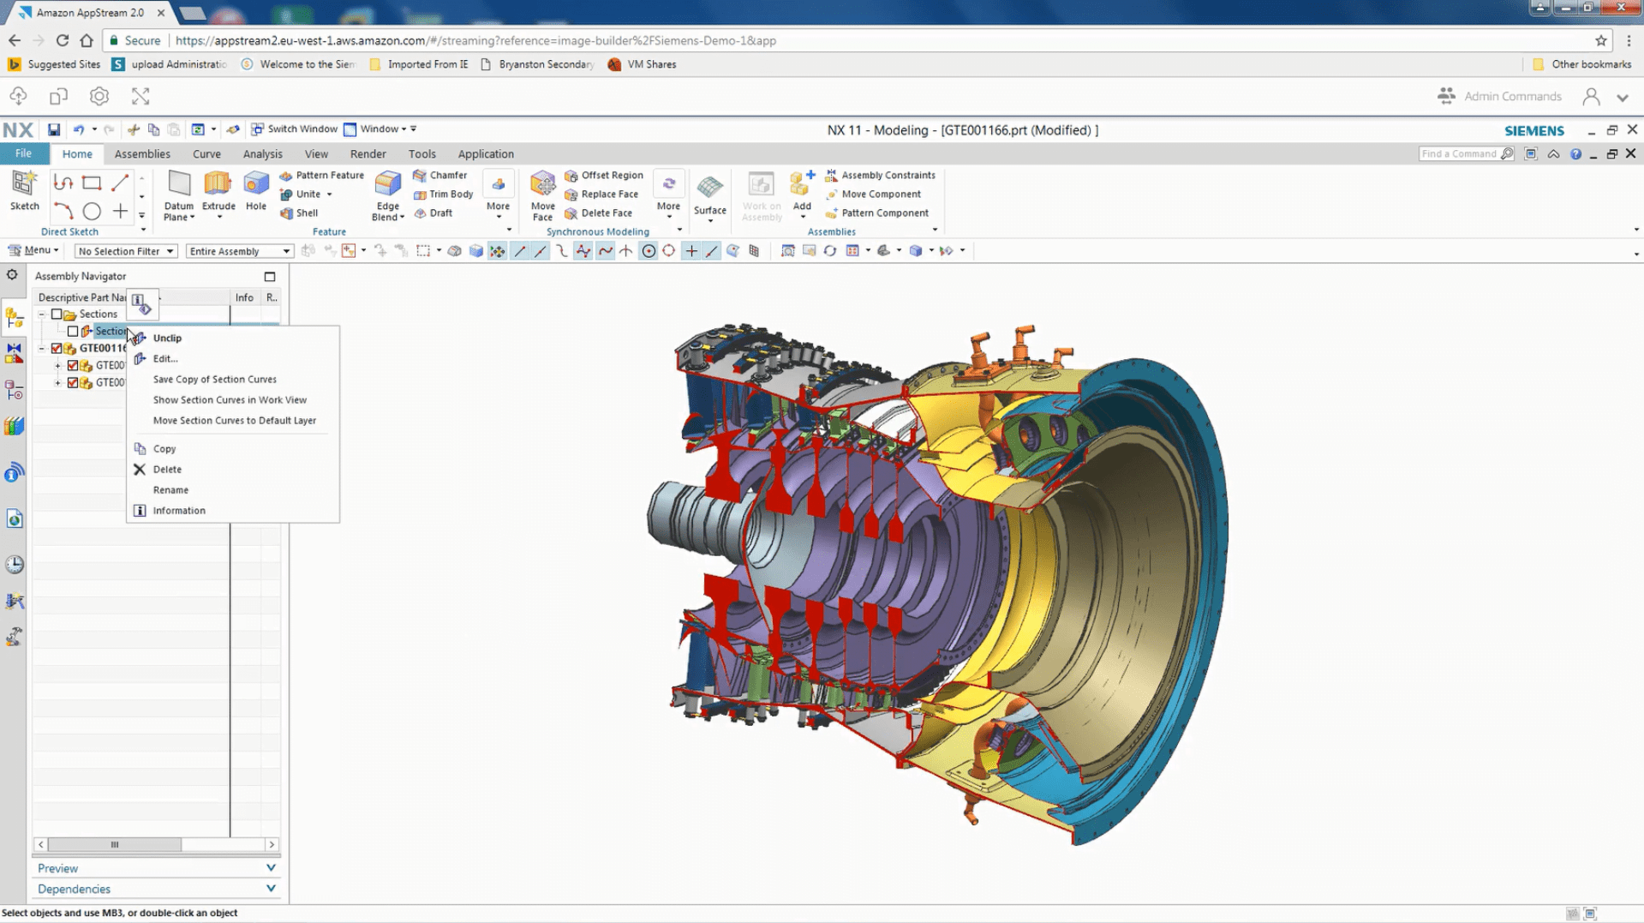The height and width of the screenshot is (923, 1644).
Task: Click the Move Face icon
Action: [542, 184]
